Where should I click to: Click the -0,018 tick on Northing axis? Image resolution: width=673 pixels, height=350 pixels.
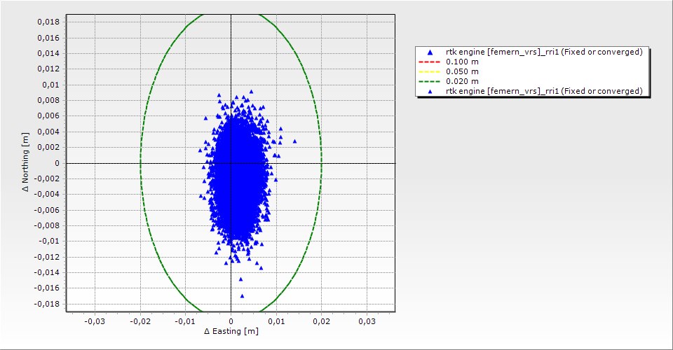46,304
